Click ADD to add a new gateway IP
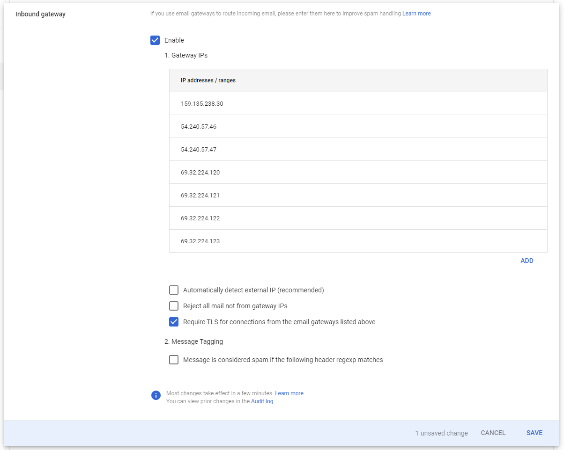Screen dimensions: 564x450 click(x=527, y=261)
